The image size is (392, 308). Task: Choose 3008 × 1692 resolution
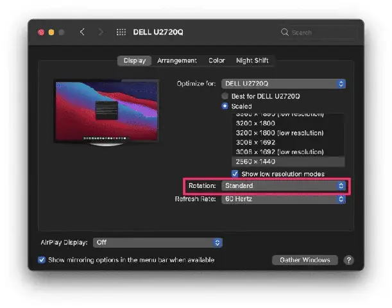(288, 142)
